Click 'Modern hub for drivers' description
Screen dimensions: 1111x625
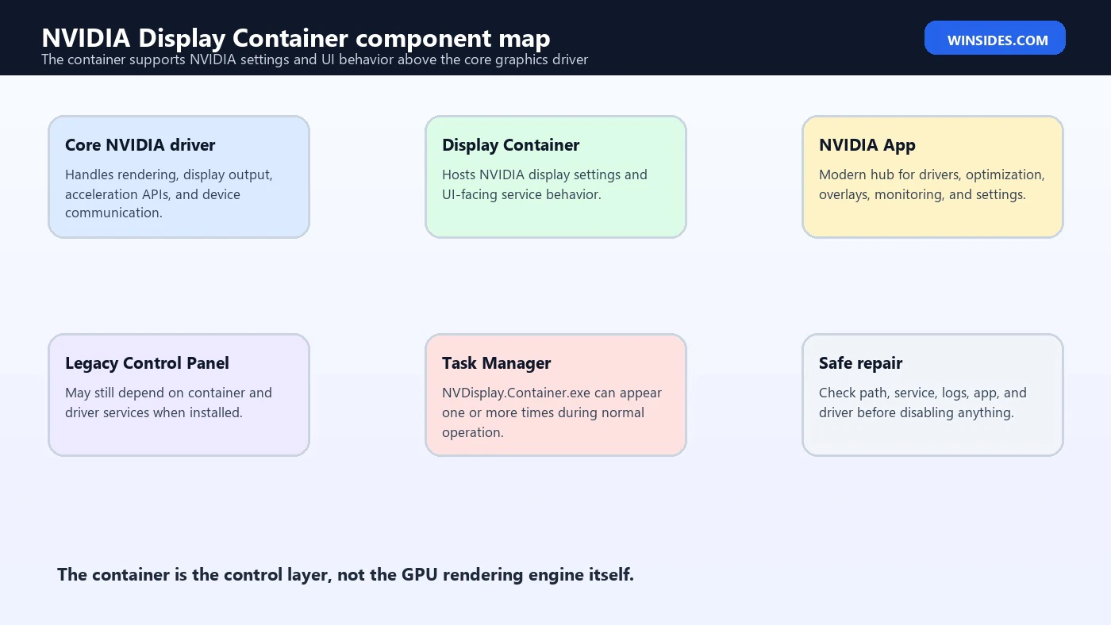(x=932, y=184)
